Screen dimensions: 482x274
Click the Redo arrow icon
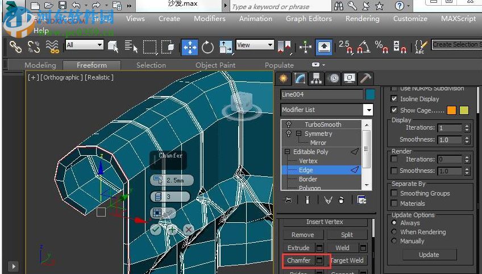click(x=96, y=5)
